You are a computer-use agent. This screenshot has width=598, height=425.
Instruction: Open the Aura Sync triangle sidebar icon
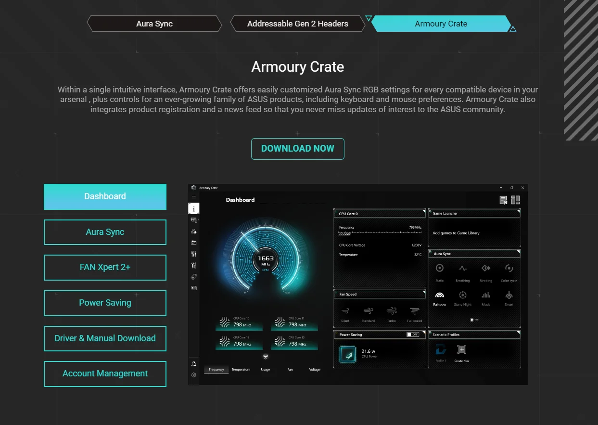tap(194, 231)
